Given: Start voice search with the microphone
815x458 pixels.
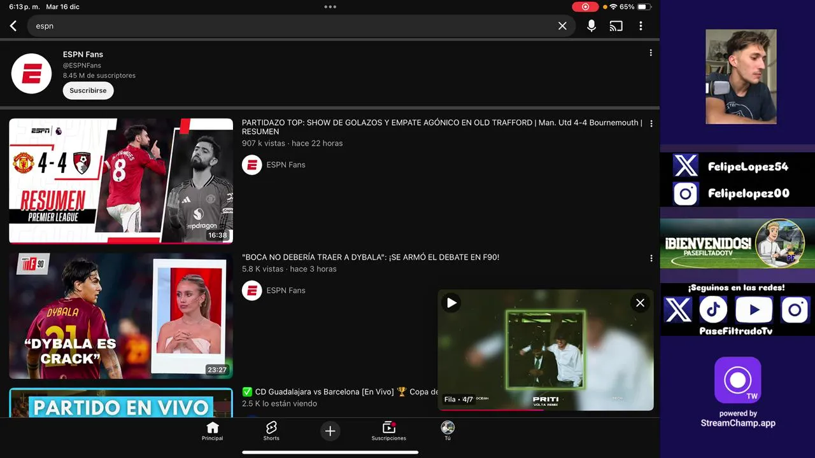Looking at the screenshot, I should (592, 26).
